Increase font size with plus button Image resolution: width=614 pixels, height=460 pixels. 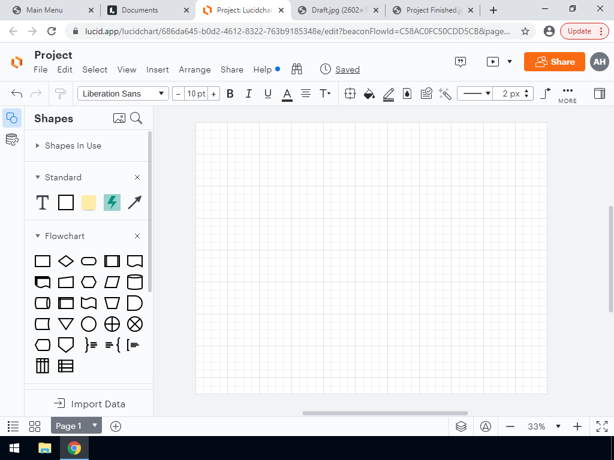pyautogui.click(x=214, y=93)
